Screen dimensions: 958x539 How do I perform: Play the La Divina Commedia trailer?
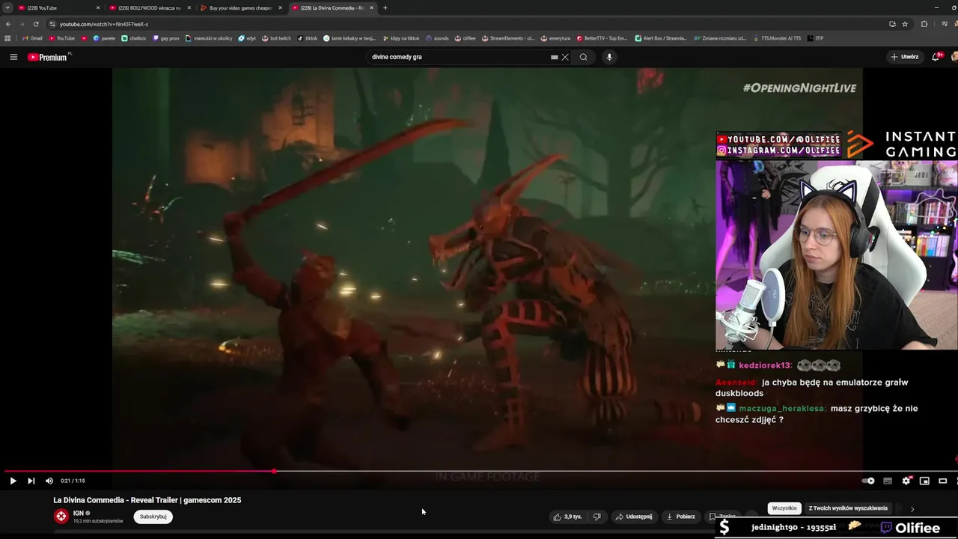click(x=13, y=481)
